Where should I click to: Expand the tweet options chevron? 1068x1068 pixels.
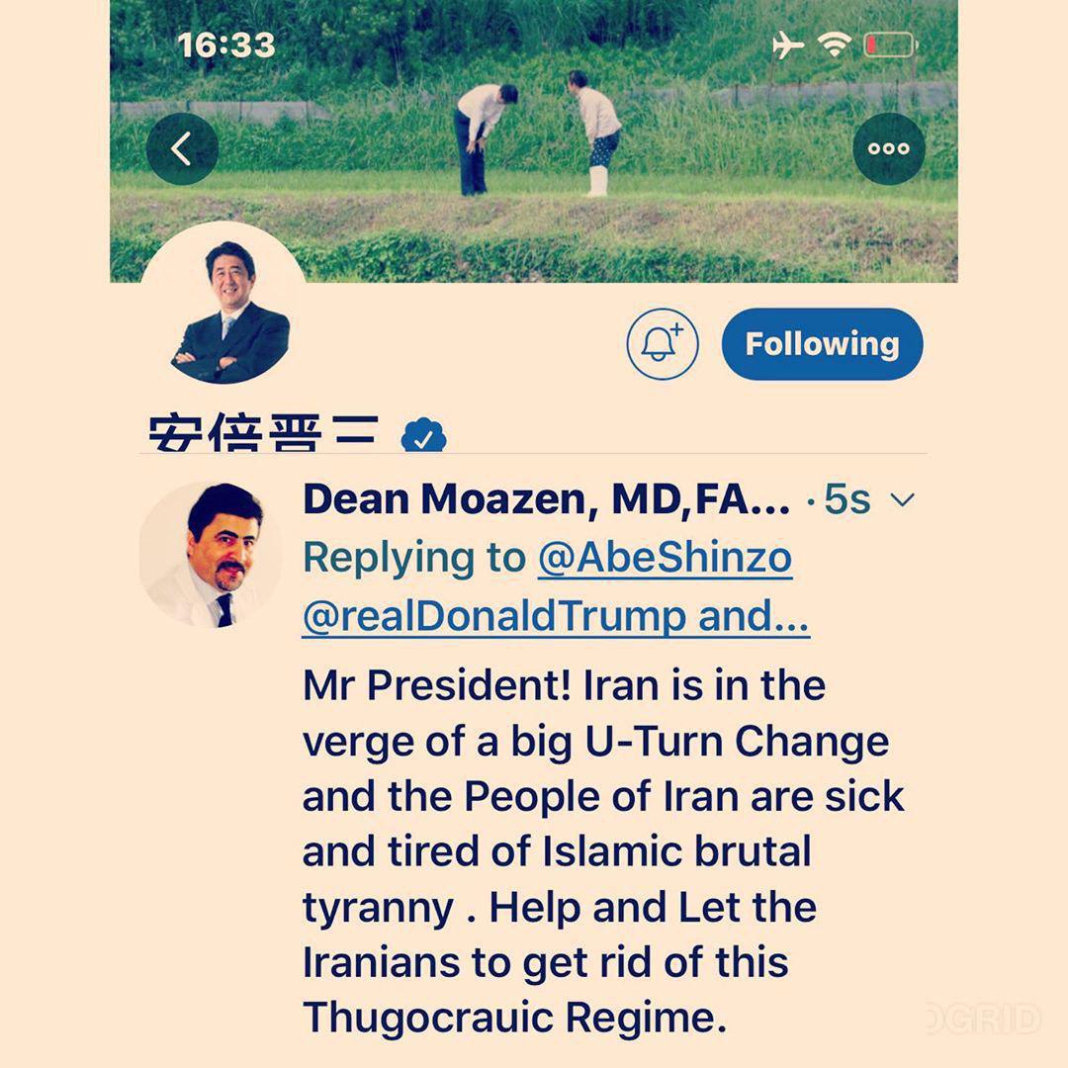(903, 500)
